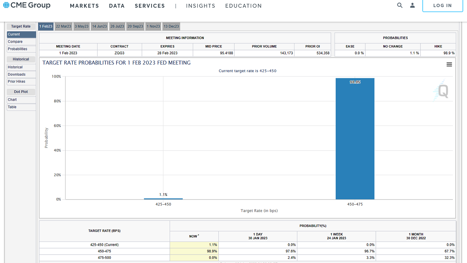This screenshot has height=263, width=467.
Task: Open the Dot Plot Table link
Action: click(x=21, y=107)
